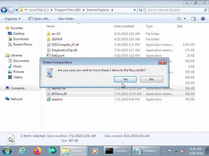This screenshot has height=156, width=209.
Task: Close the Delete Multiple Items dialog
Action: pyautogui.click(x=162, y=62)
